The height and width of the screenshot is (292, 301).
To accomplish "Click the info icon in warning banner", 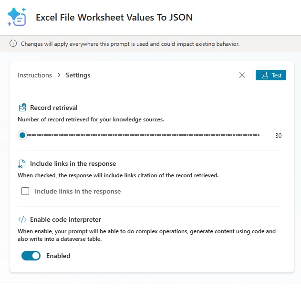I will [x=13, y=44].
